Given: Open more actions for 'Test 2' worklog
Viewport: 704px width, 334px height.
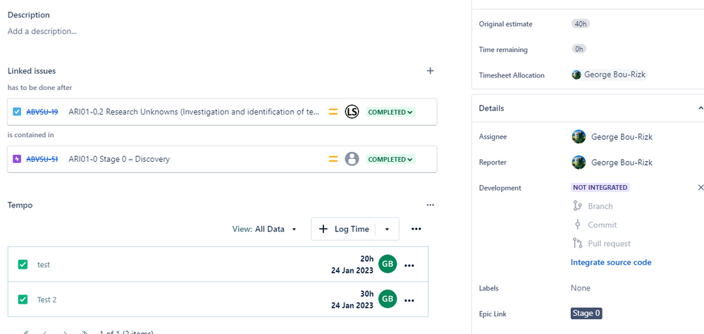Looking at the screenshot, I should click(409, 300).
